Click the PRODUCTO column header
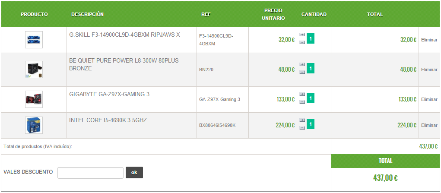Image resolution: width=441 pixels, height=193 pixels. pyautogui.click(x=34, y=14)
